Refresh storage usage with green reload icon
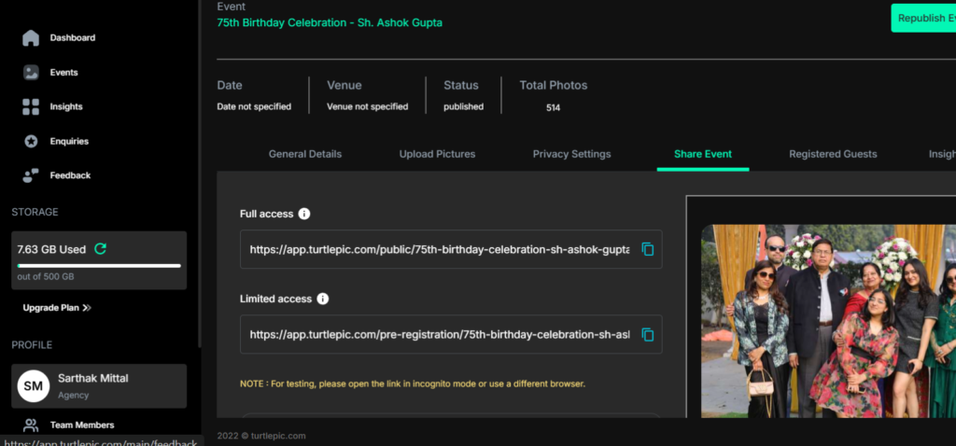 pyautogui.click(x=101, y=249)
